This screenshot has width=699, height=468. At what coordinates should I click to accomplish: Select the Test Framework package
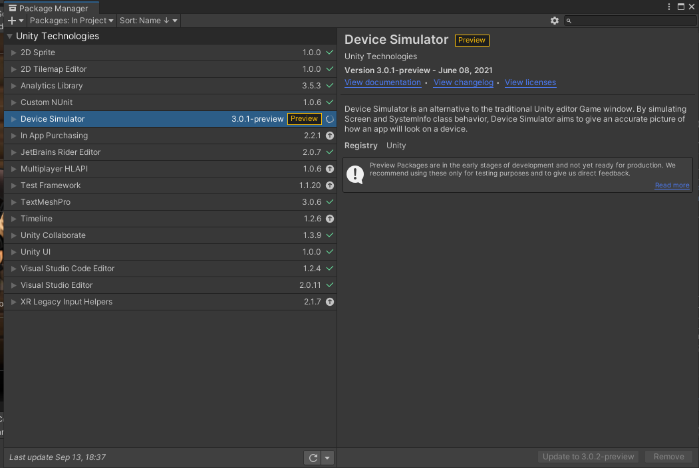click(170, 185)
